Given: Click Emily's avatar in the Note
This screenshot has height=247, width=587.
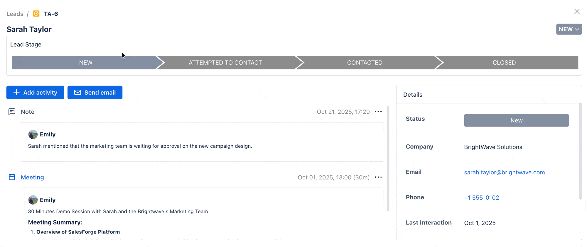Looking at the screenshot, I should click(x=33, y=134).
